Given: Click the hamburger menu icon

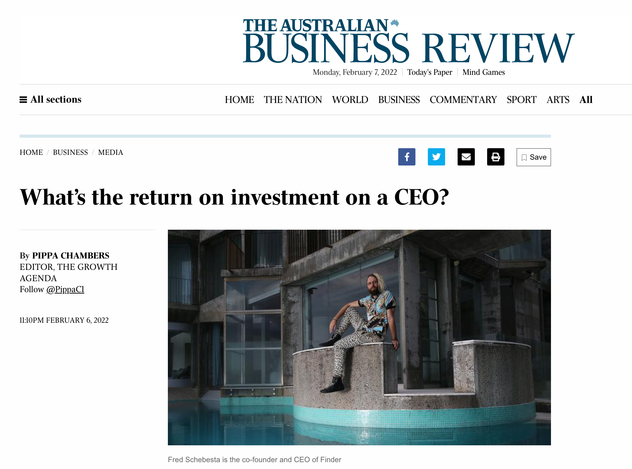Looking at the screenshot, I should (23, 100).
